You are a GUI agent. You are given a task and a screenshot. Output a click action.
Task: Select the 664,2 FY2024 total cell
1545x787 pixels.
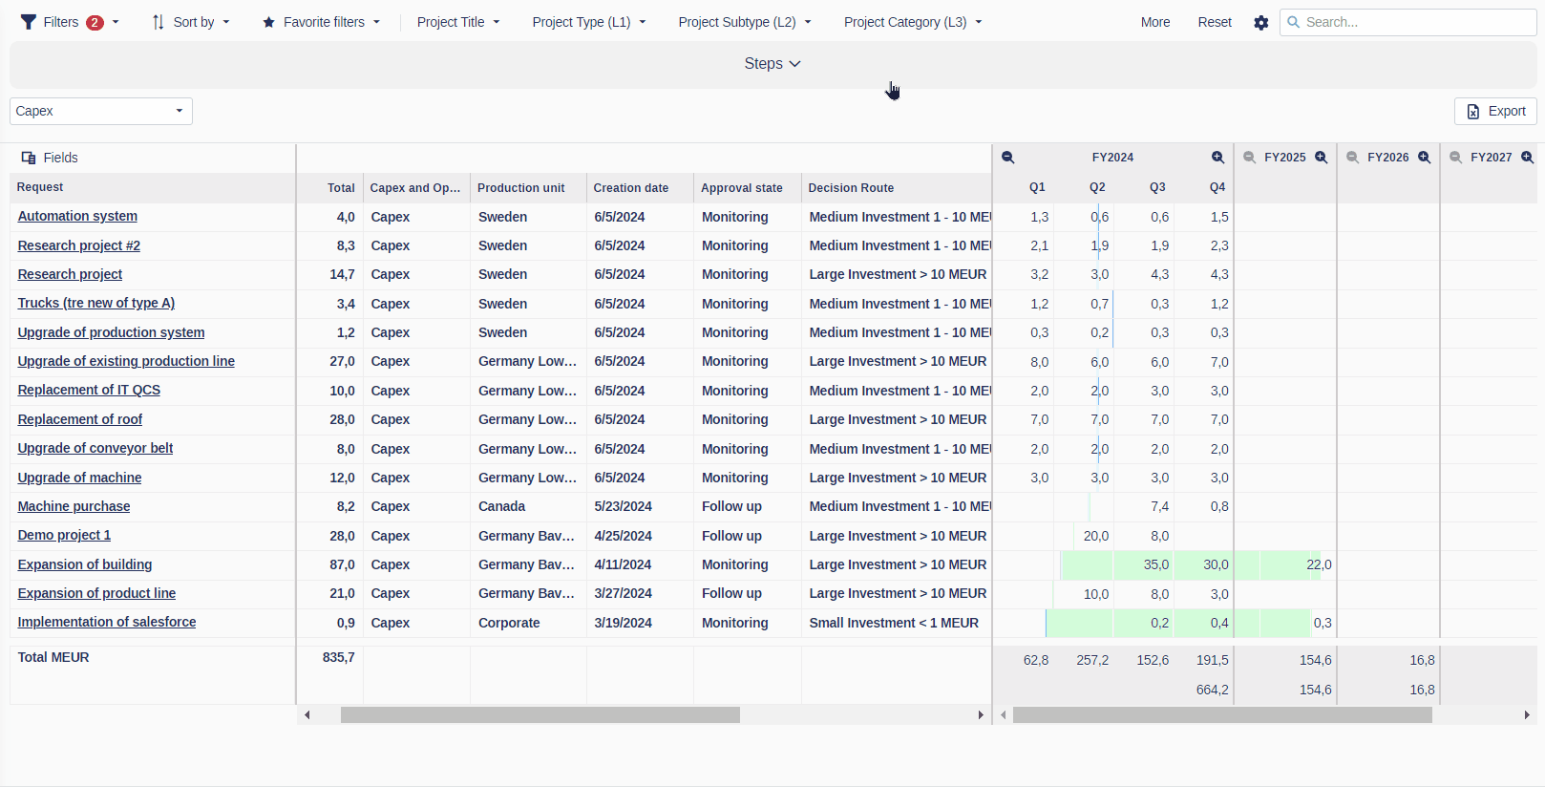[1212, 690]
